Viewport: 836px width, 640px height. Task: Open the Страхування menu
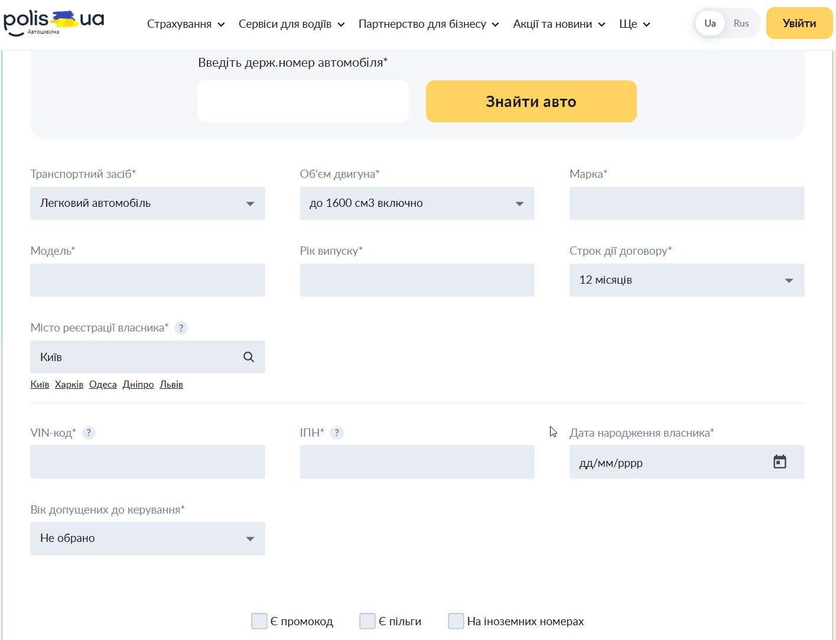coord(186,24)
